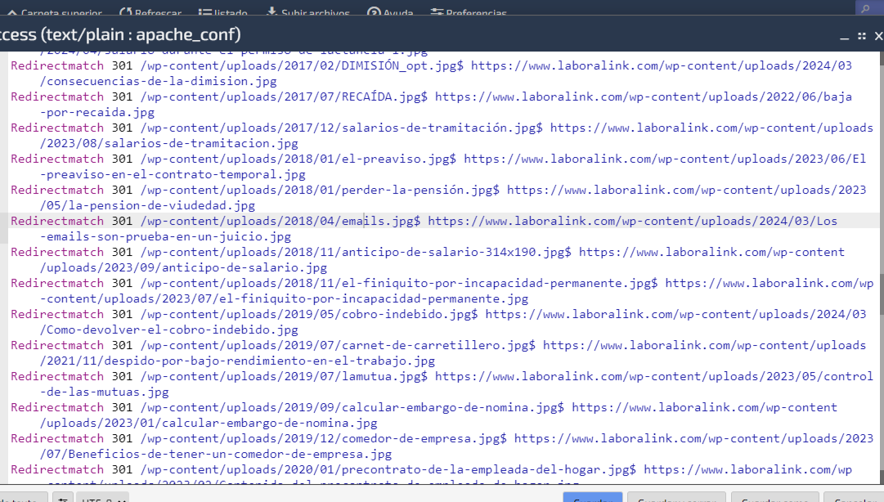Click the lamutua.jpg$ source path
The image size is (884, 502).
point(284,376)
